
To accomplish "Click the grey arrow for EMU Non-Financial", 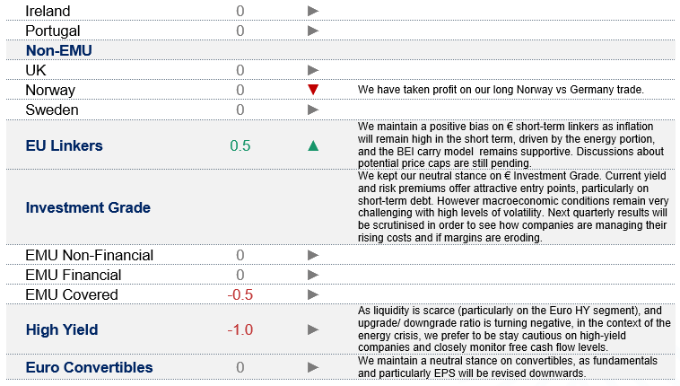I will (313, 255).
